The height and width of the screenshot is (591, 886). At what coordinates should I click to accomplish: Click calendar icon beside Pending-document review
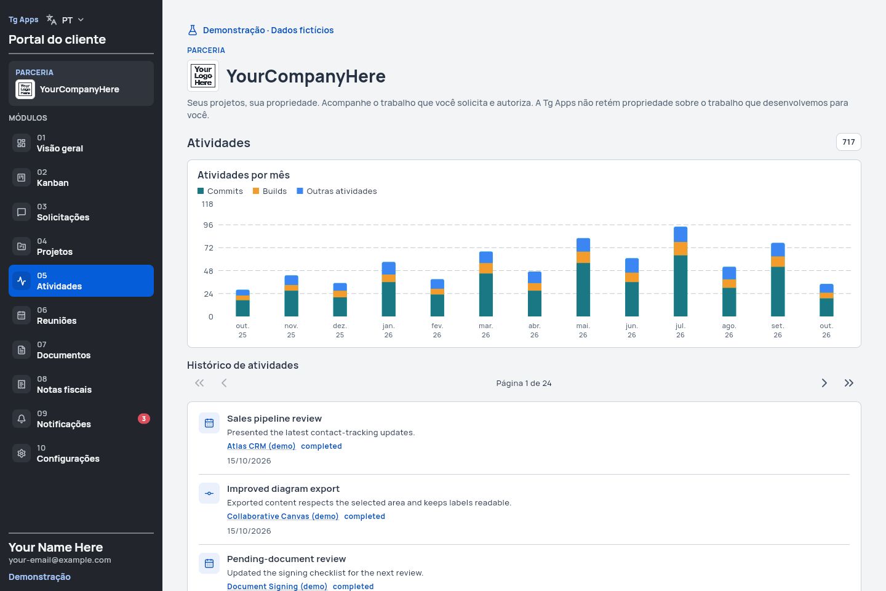tap(209, 563)
